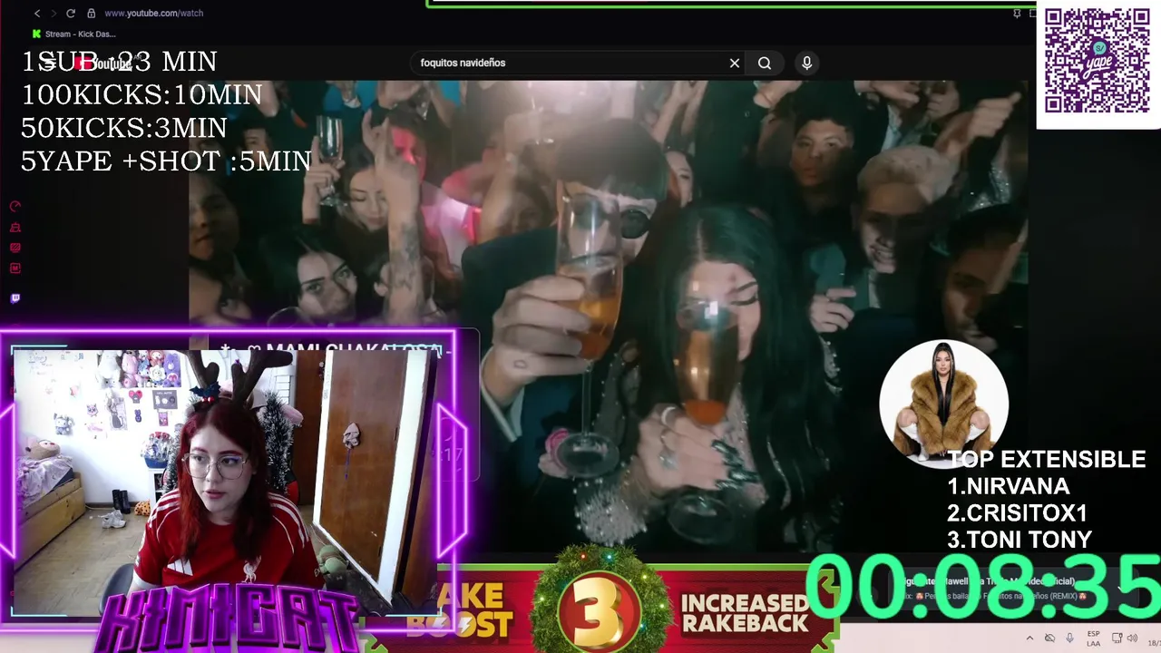Click the YouTube logo

[x=102, y=63]
